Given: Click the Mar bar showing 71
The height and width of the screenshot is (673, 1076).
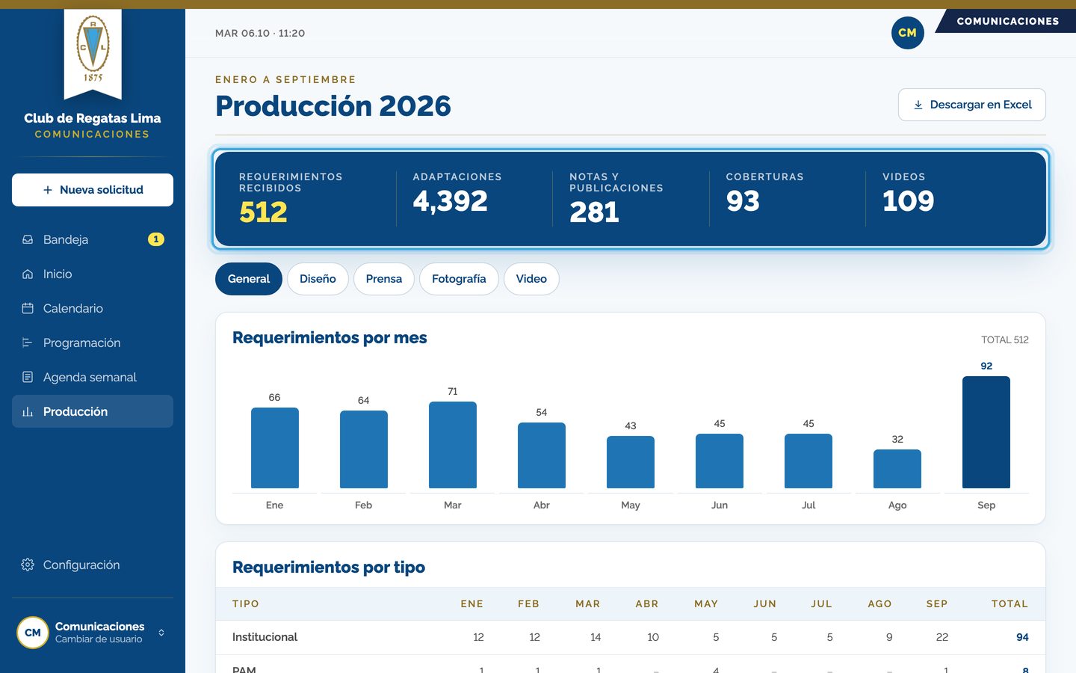Looking at the screenshot, I should click(x=453, y=445).
